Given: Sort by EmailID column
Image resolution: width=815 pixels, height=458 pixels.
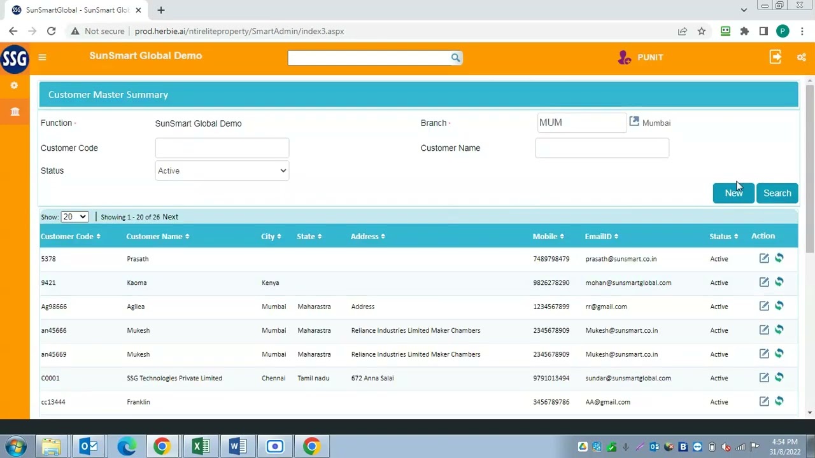Looking at the screenshot, I should pos(601,237).
